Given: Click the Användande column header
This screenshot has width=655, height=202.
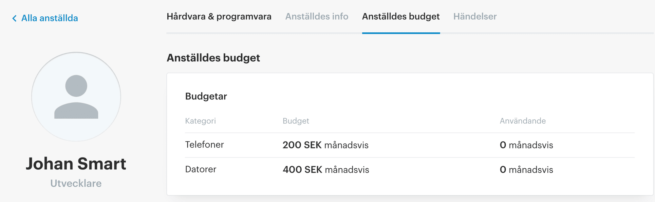Looking at the screenshot, I should (x=523, y=121).
